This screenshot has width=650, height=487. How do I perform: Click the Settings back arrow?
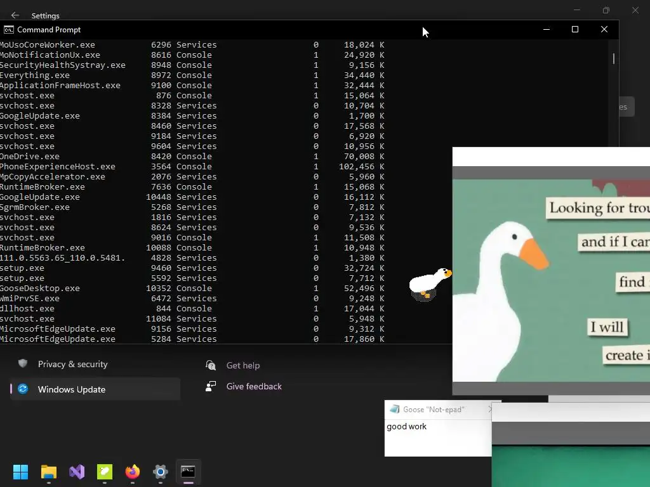click(15, 15)
